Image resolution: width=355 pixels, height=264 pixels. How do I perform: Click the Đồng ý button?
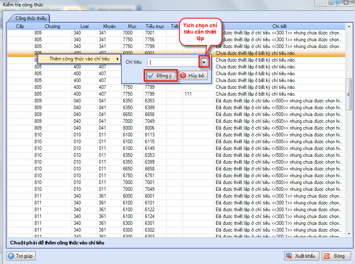(x=160, y=76)
